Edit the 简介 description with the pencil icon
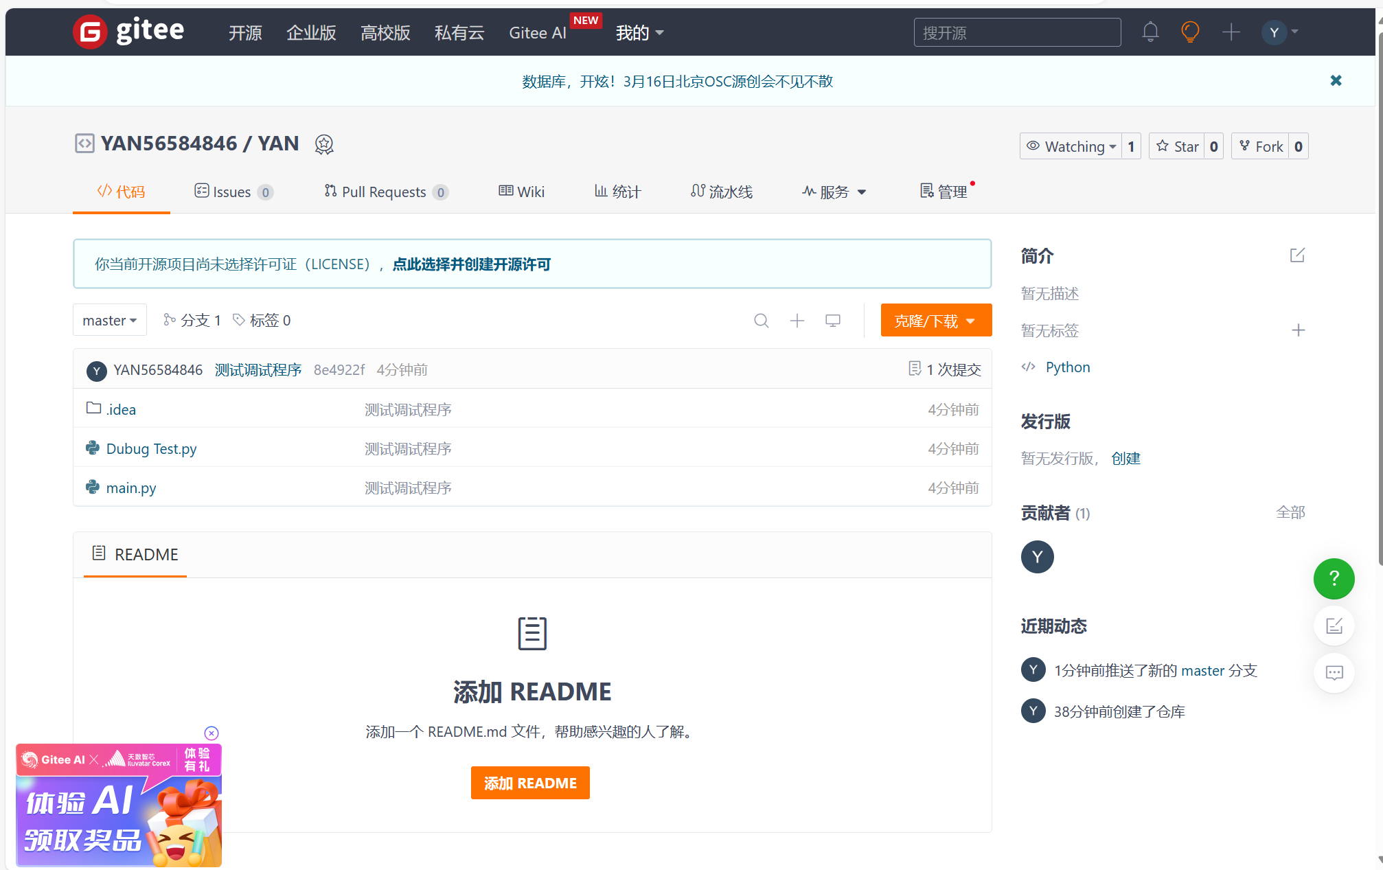 coord(1297,255)
